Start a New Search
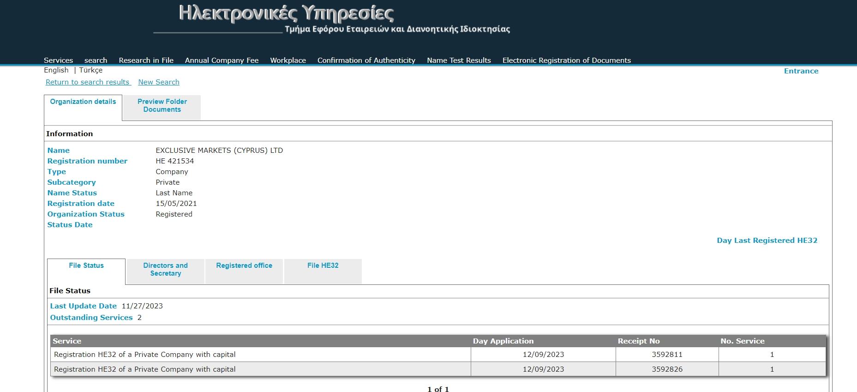Viewport: 857px width, 392px height. (159, 82)
